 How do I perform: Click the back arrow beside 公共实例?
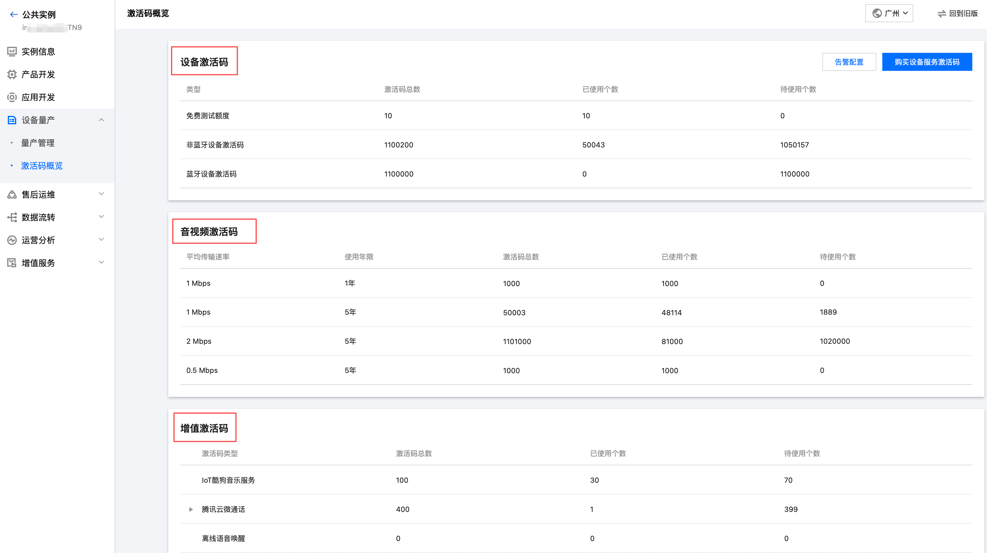coord(14,15)
